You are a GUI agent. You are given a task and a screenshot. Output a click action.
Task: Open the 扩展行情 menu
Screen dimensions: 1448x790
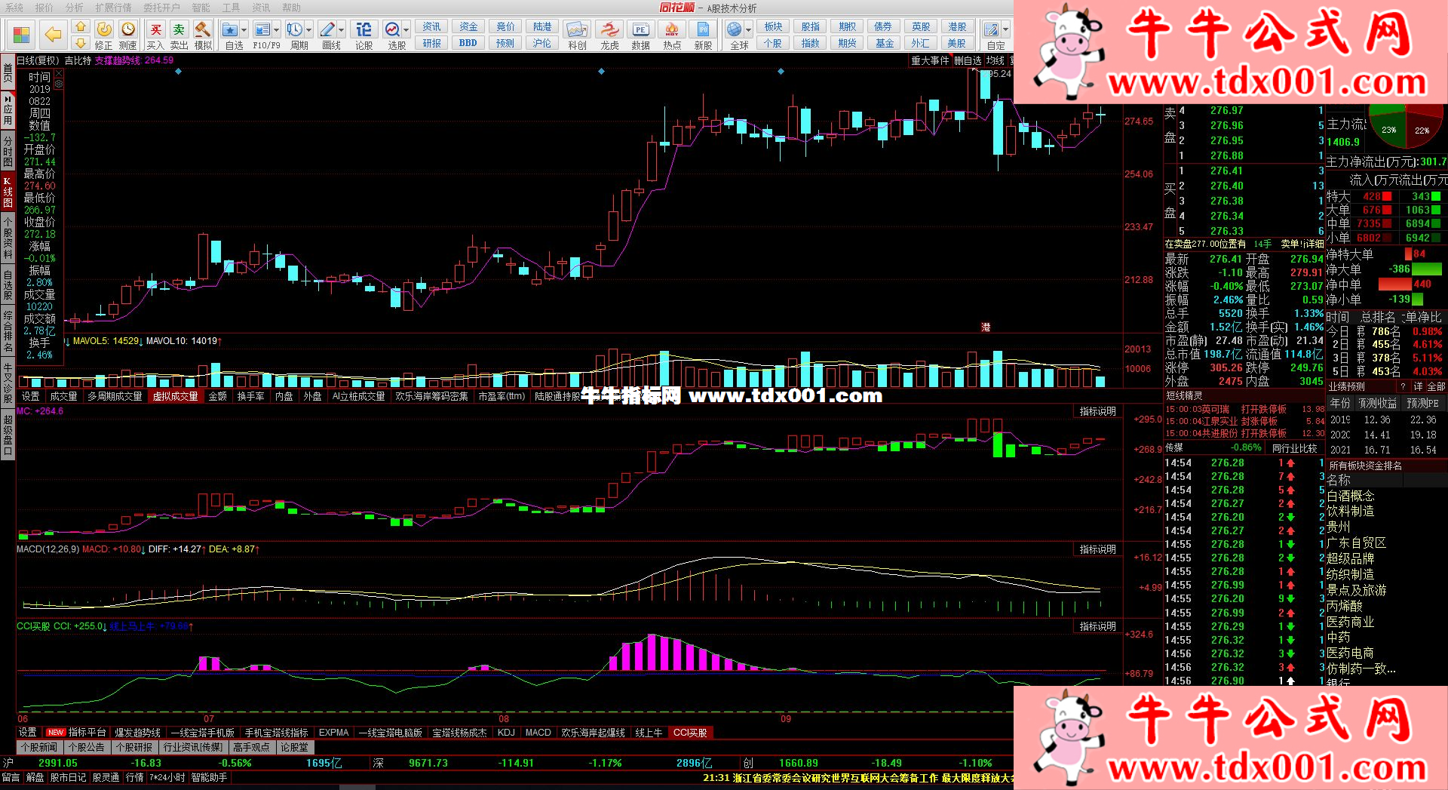(114, 8)
